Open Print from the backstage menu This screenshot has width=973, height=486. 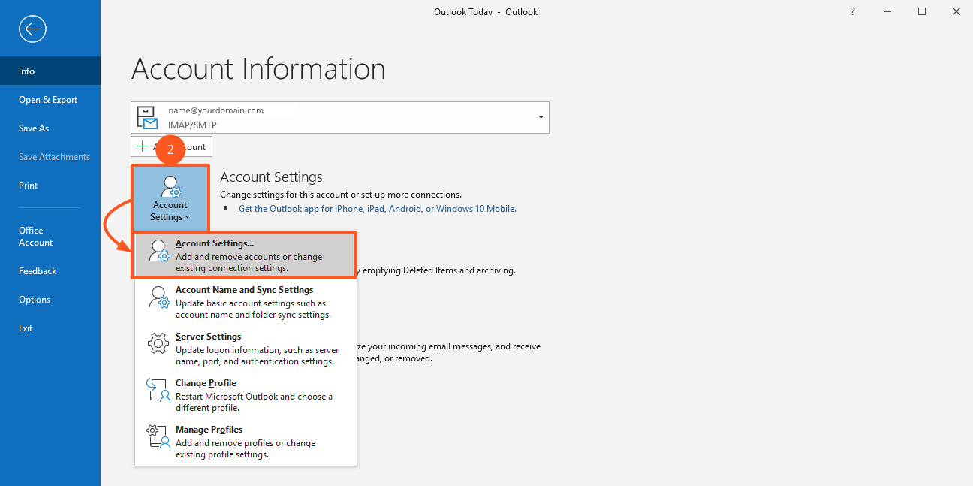coord(28,186)
